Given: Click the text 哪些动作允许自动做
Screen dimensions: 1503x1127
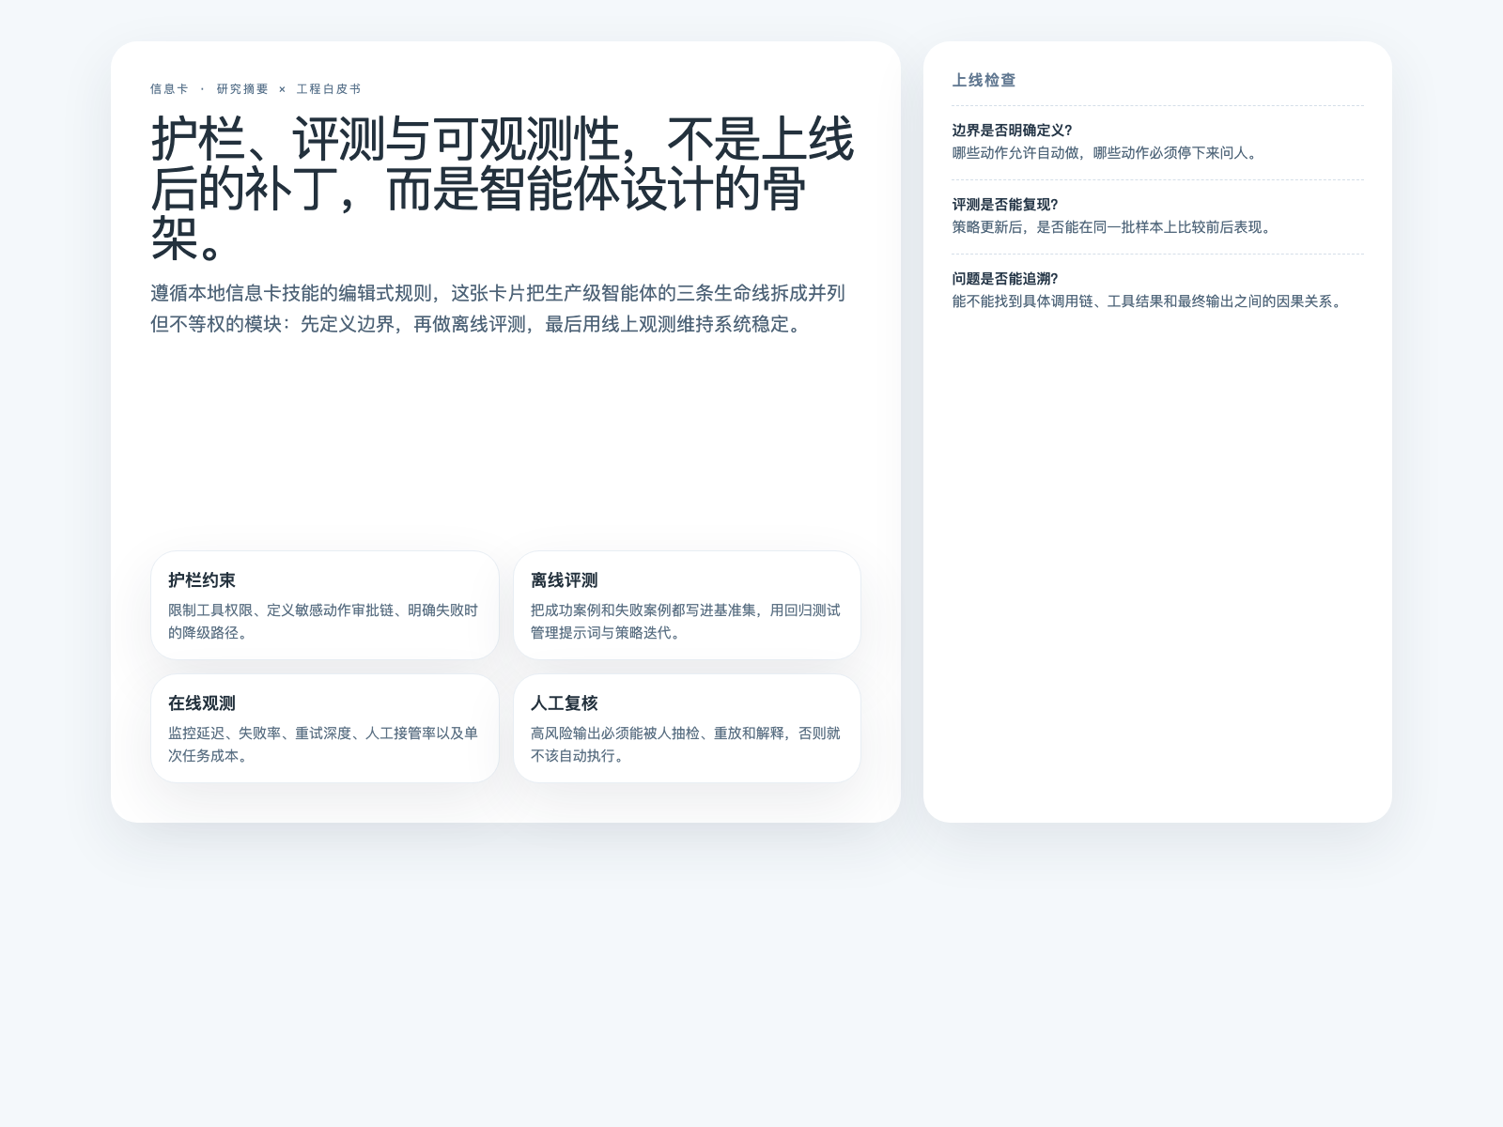Looking at the screenshot, I should [1106, 153].
